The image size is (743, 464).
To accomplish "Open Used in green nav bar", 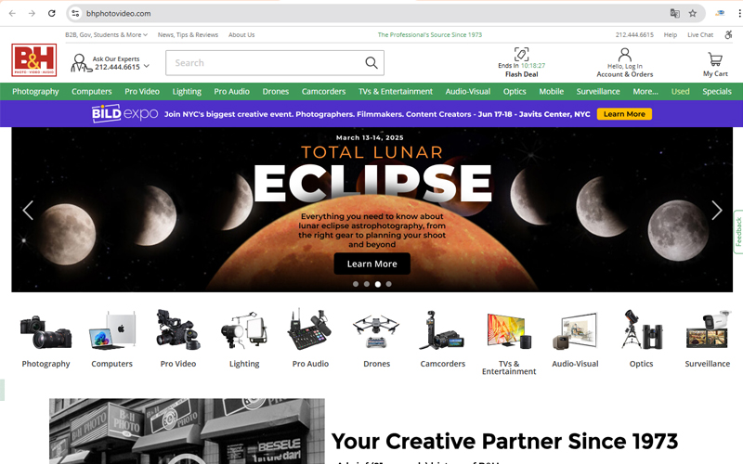I will pos(680,91).
